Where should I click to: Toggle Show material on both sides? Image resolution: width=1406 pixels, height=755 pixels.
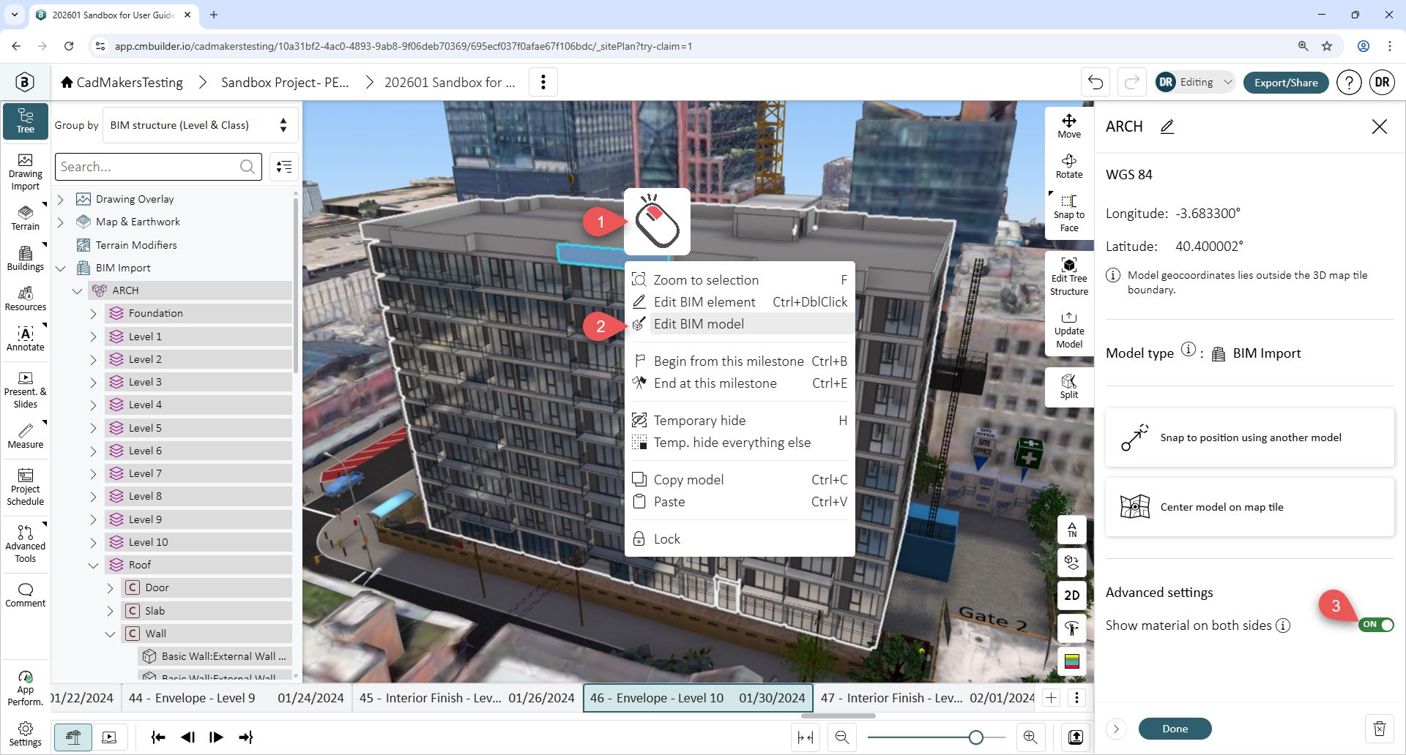tap(1376, 625)
